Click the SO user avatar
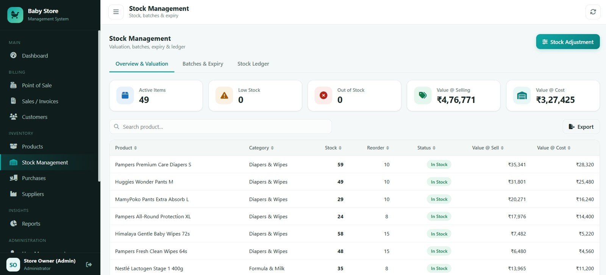This screenshot has height=275, width=606. tap(13, 265)
